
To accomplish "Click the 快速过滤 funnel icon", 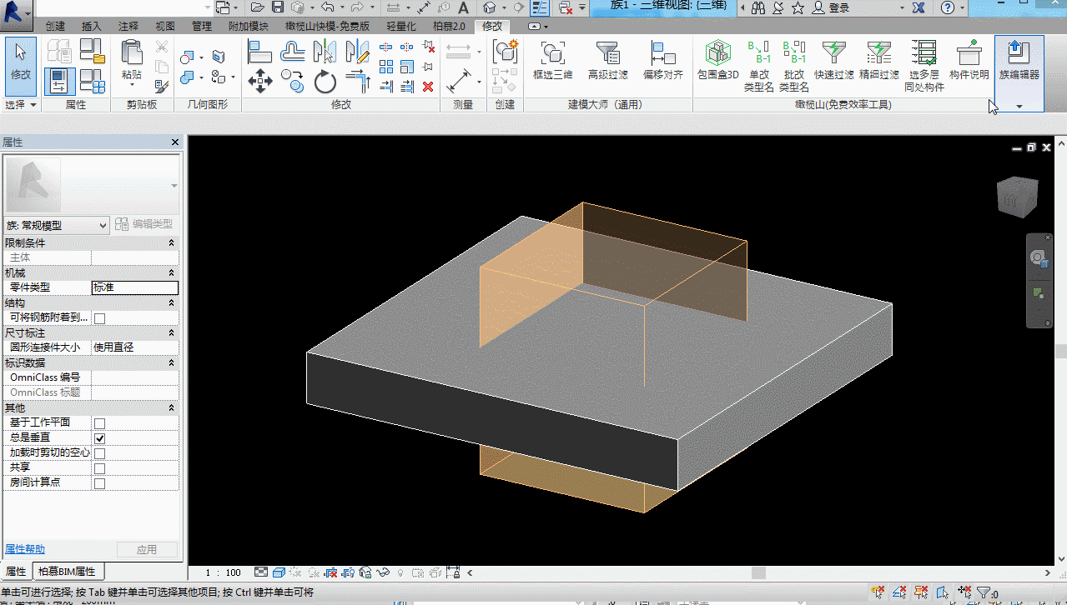I will (834, 53).
